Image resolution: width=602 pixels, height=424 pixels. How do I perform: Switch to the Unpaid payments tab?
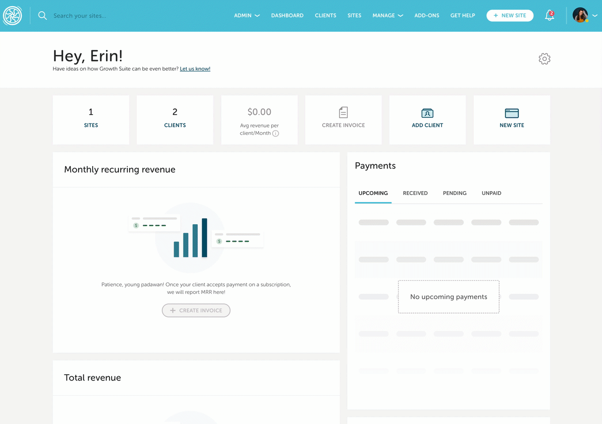click(x=491, y=193)
